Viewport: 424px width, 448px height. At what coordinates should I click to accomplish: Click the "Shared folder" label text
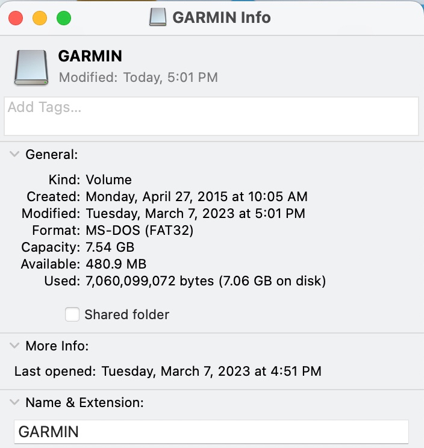(x=127, y=314)
